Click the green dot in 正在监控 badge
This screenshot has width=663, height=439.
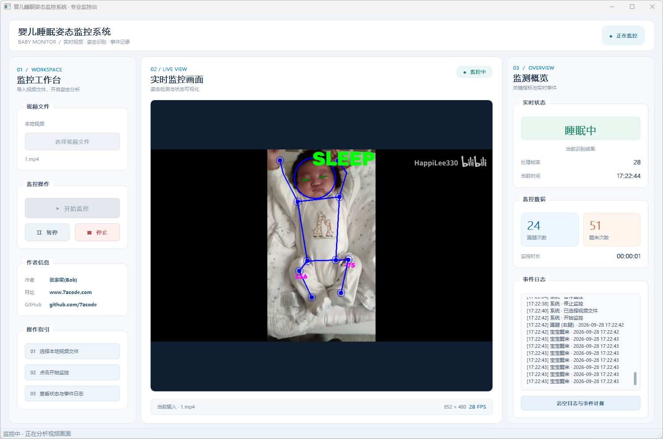pyautogui.click(x=610, y=36)
